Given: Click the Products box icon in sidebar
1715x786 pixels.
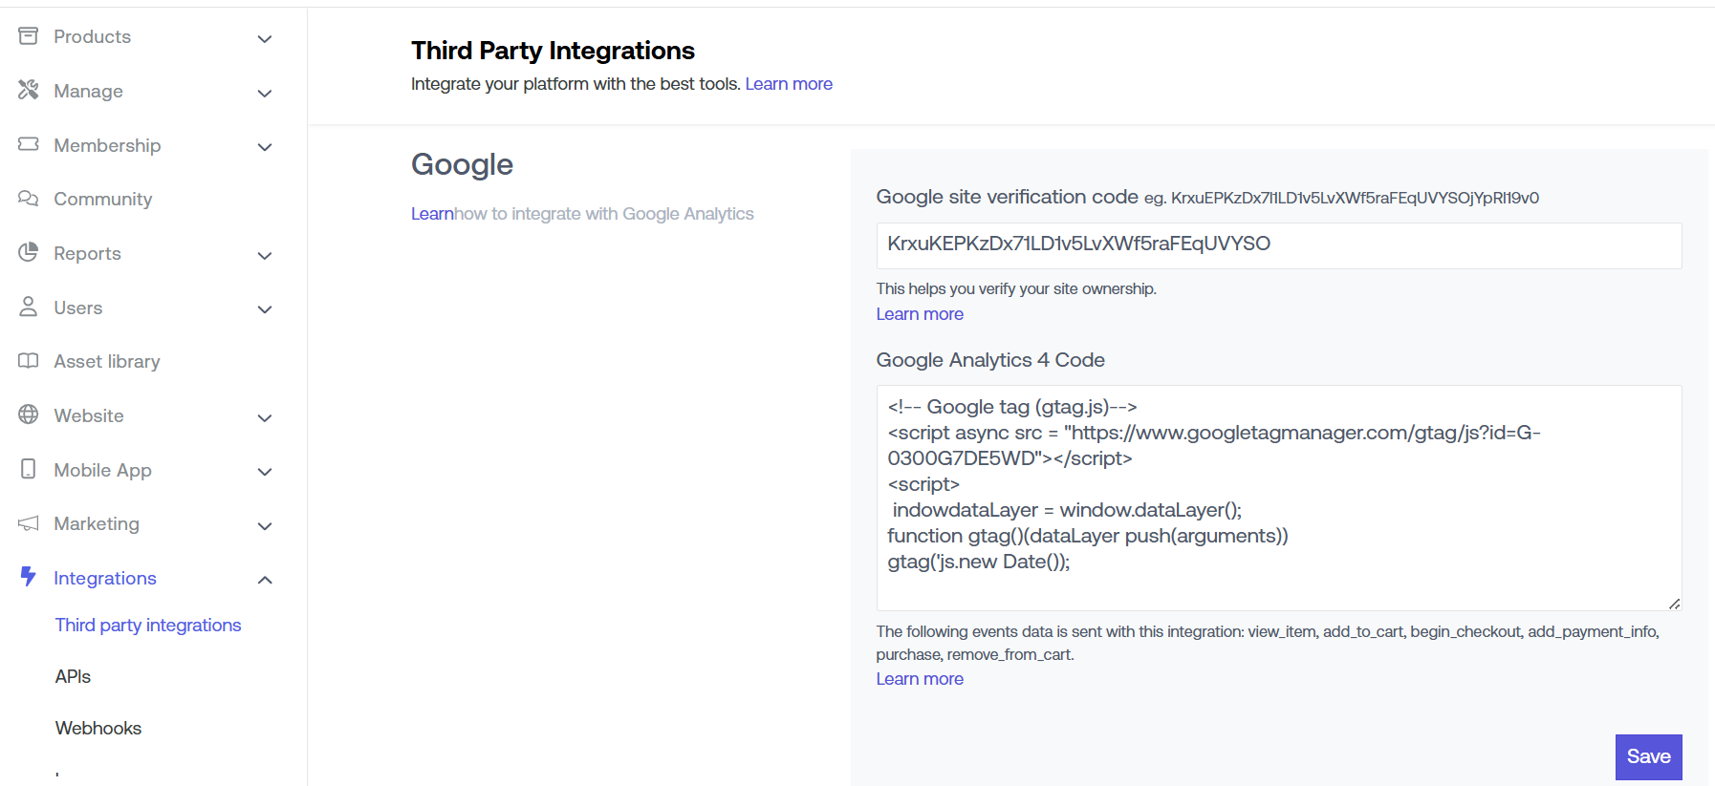Looking at the screenshot, I should tap(29, 36).
